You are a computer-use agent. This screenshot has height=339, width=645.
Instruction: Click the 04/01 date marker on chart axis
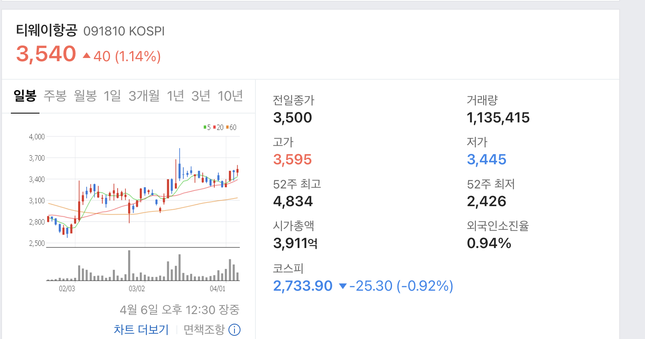[x=218, y=289]
